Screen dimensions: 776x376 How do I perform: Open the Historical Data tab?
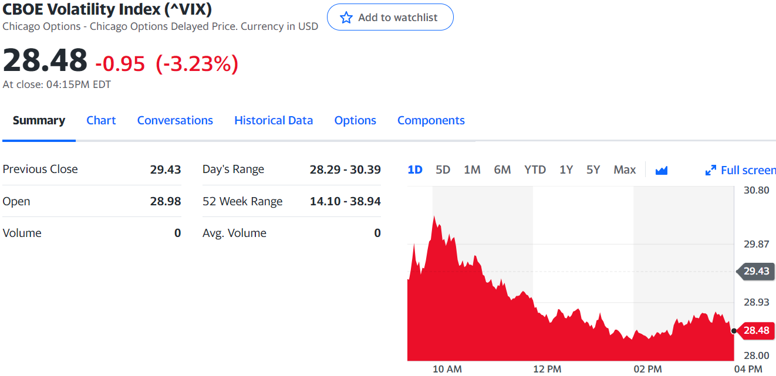274,120
